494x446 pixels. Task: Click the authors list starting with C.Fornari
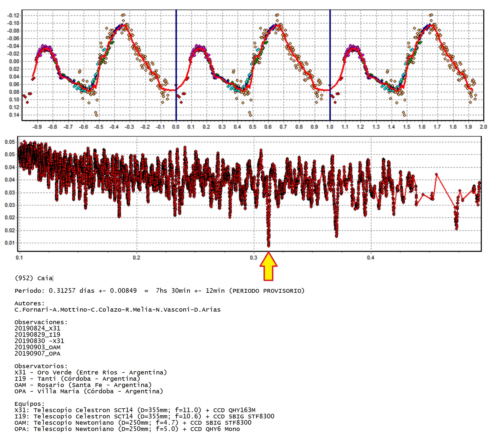(117, 309)
